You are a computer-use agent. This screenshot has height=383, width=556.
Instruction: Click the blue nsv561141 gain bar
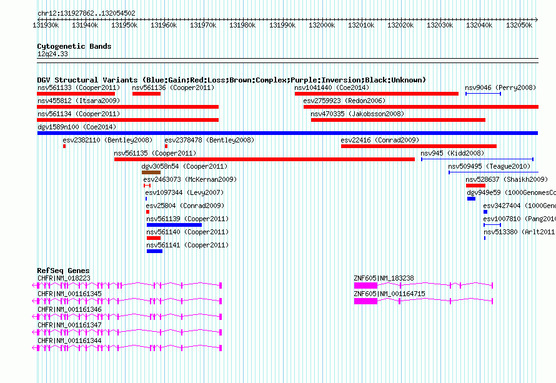pyautogui.click(x=154, y=251)
